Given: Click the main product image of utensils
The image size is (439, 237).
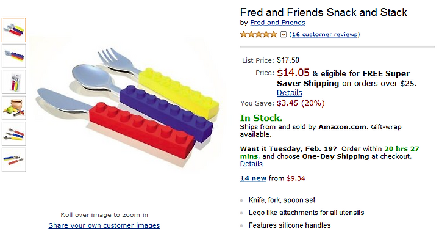Looking at the screenshot, I should (126, 108).
